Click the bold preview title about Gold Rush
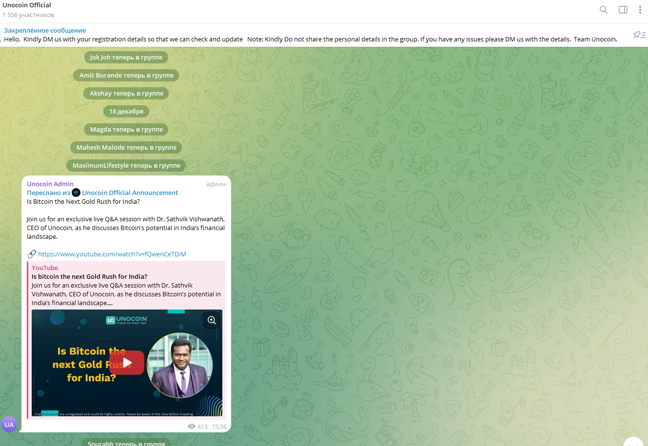This screenshot has width=648, height=446. pos(90,276)
